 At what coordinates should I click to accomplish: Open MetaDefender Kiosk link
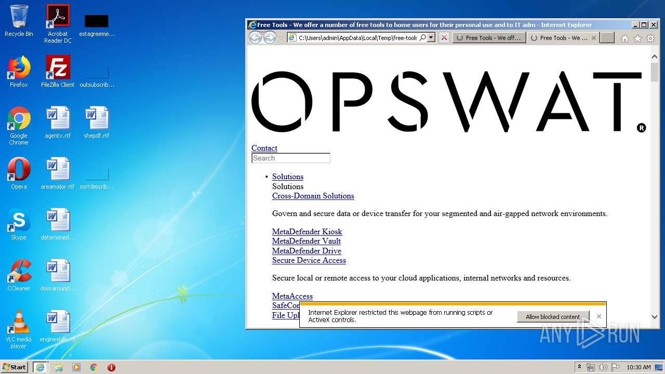point(307,232)
